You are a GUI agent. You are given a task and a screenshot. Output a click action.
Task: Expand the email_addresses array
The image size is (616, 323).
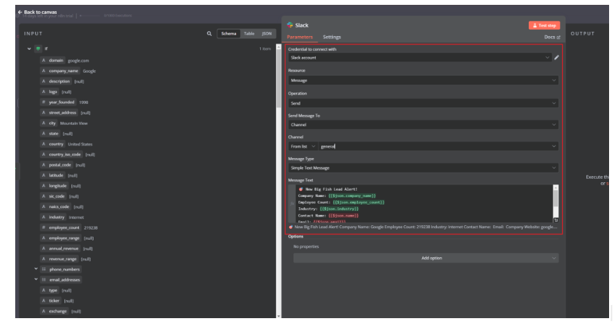coord(36,279)
